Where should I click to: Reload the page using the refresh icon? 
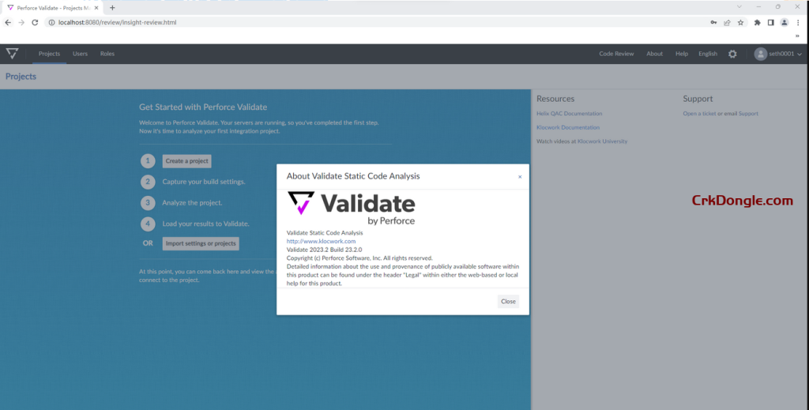[x=35, y=23]
